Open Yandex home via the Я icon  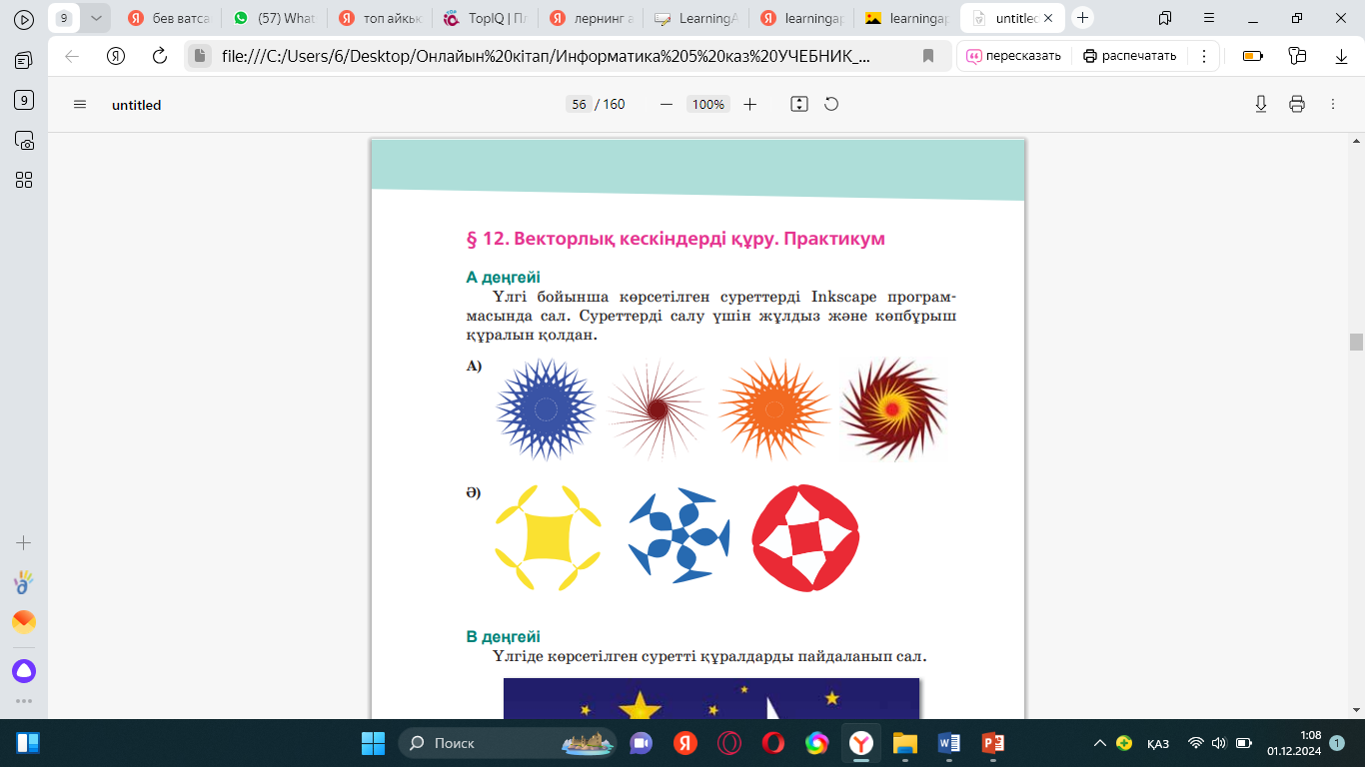pyautogui.click(x=116, y=56)
